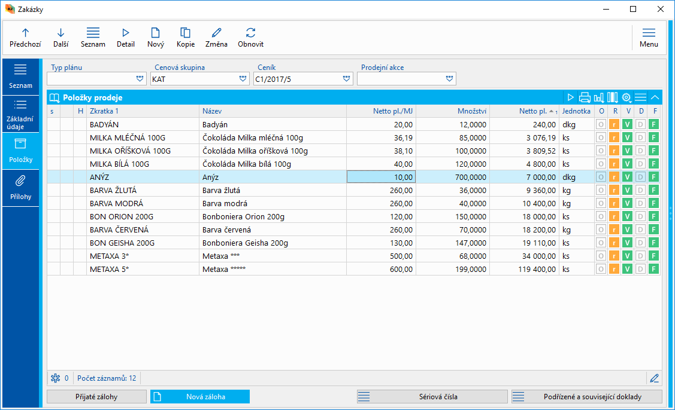Click the pencil edit icon in status bar
This screenshot has width=675, height=410.
pos(654,378)
